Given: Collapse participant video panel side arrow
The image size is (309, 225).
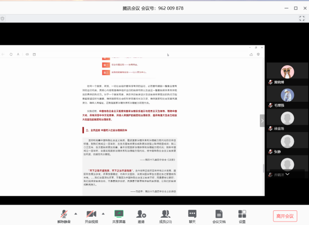Looking at the screenshot, I should pos(262,120).
